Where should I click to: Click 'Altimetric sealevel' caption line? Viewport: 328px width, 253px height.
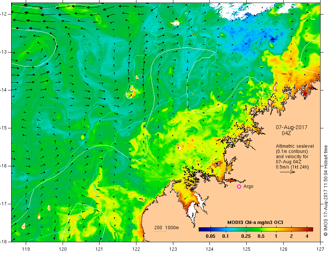(x=295, y=146)
